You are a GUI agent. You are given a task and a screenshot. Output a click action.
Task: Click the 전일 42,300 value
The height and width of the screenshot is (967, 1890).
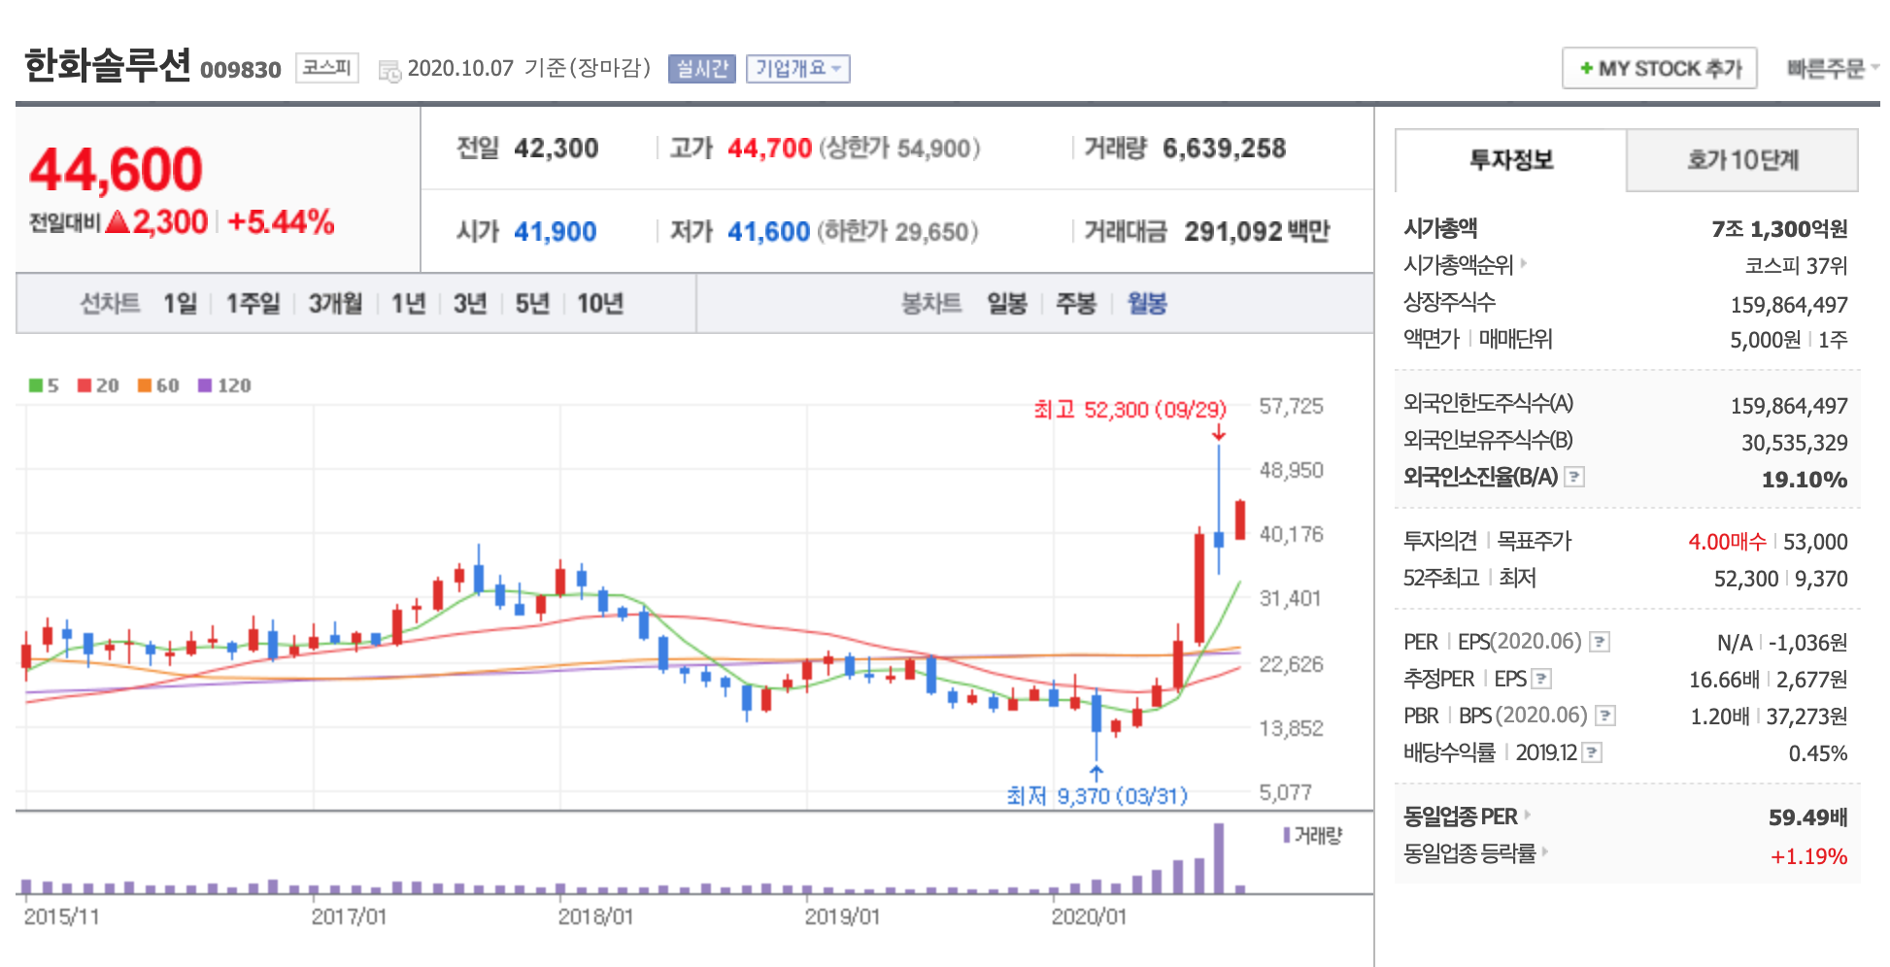556,149
